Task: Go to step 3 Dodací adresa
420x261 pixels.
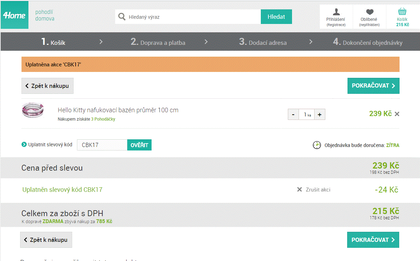Action: pos(263,42)
